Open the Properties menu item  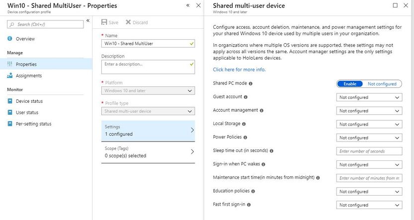(26, 64)
